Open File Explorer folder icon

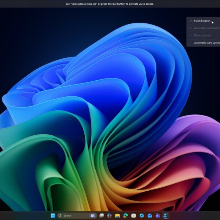click(x=117, y=216)
